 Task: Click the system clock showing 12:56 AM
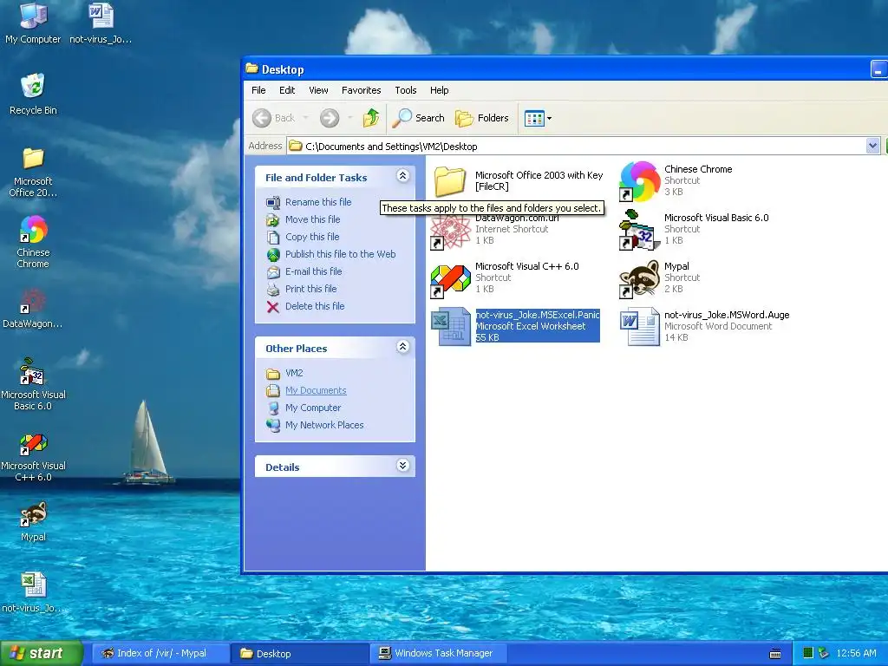pyautogui.click(x=856, y=654)
